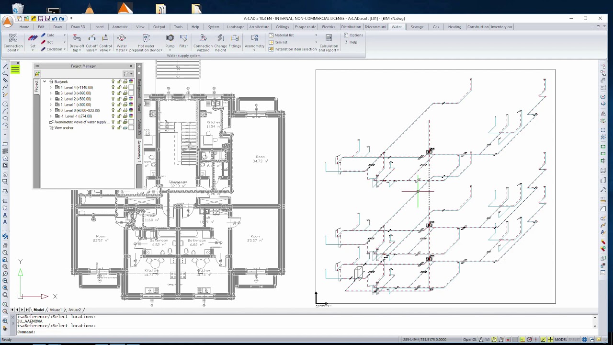Image resolution: width=613 pixels, height=345 pixels.
Task: Expand the Level 2 tree node
Action: [x=51, y=99]
